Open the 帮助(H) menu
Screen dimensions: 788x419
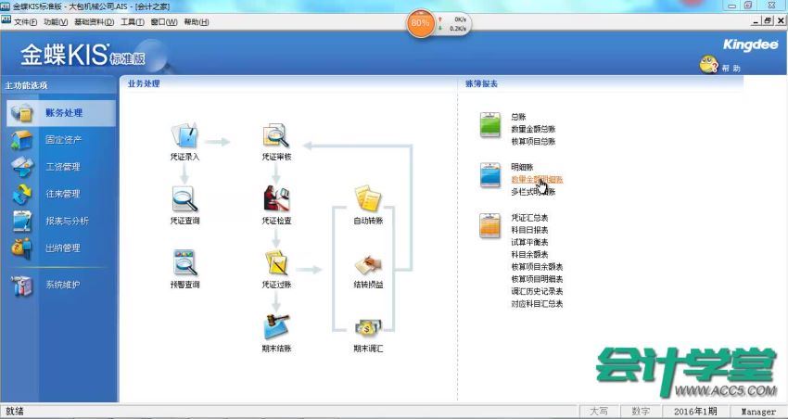point(197,22)
